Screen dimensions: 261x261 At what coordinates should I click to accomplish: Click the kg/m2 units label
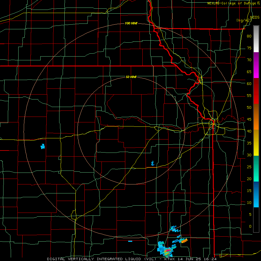tap(244, 20)
